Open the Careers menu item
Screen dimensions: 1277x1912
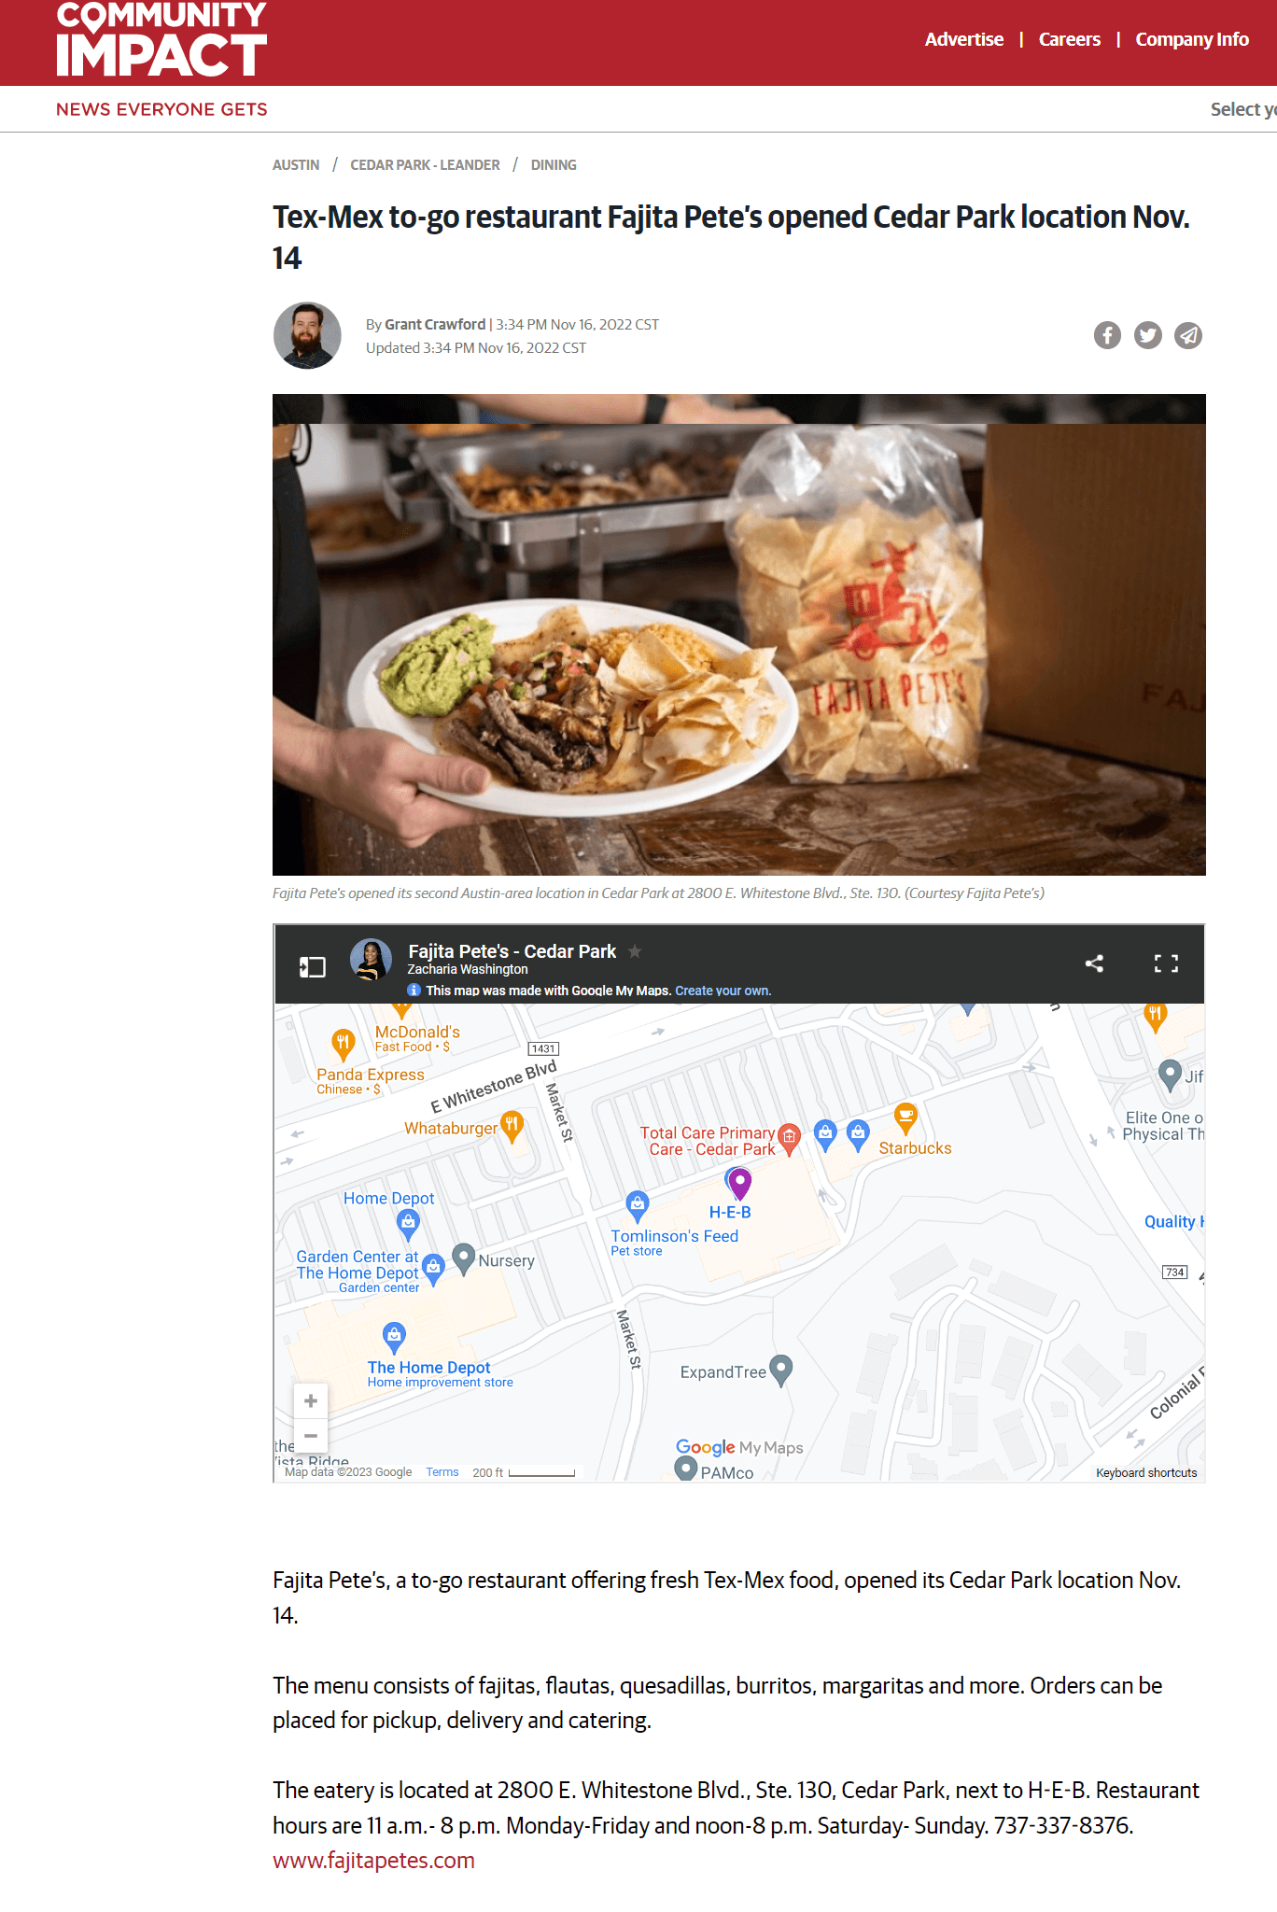[1070, 39]
